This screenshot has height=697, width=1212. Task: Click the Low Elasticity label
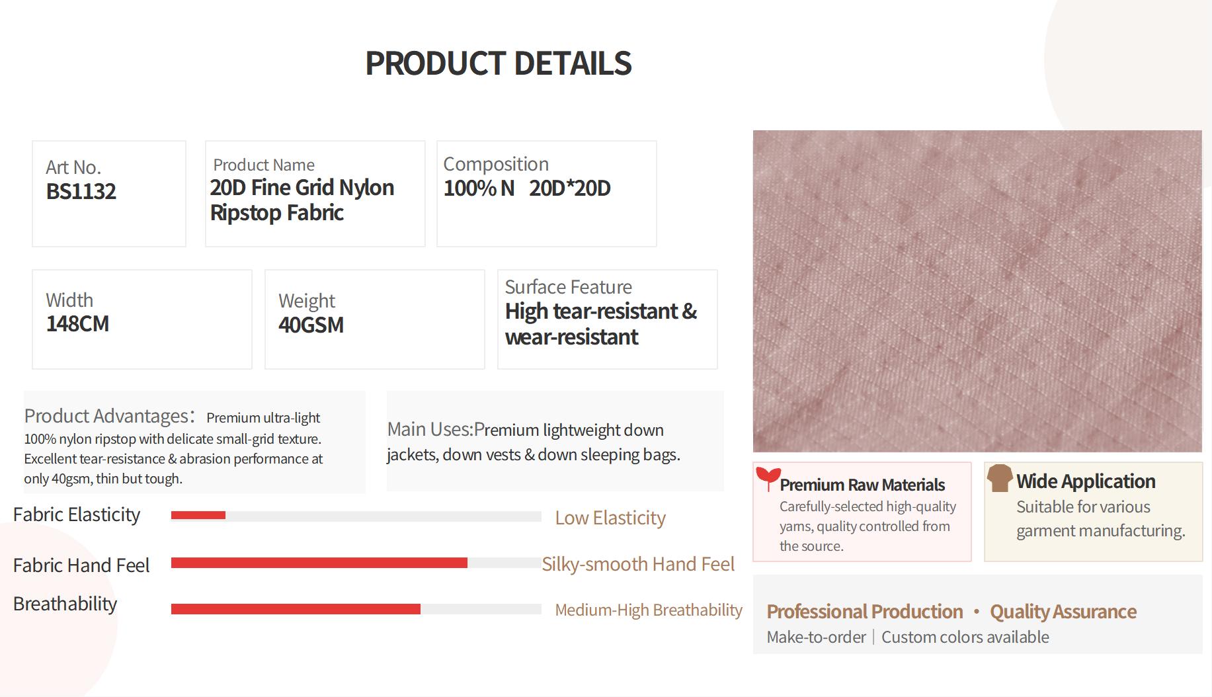click(x=610, y=518)
